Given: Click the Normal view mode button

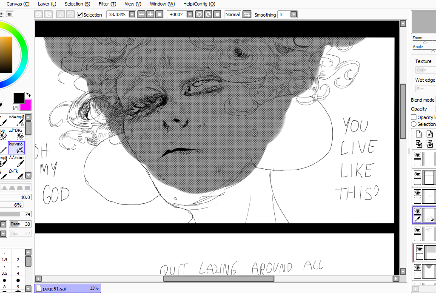Looking at the screenshot, I should pos(232,14).
